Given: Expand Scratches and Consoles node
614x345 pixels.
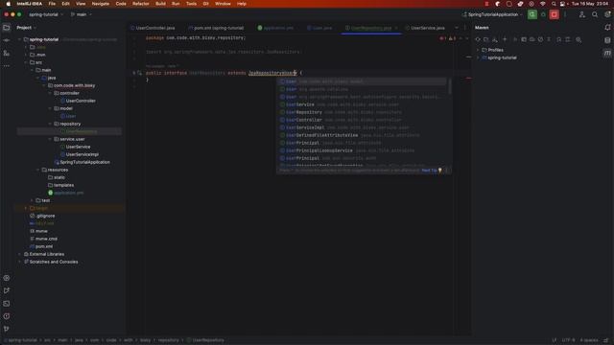Looking at the screenshot, I should [20, 262].
